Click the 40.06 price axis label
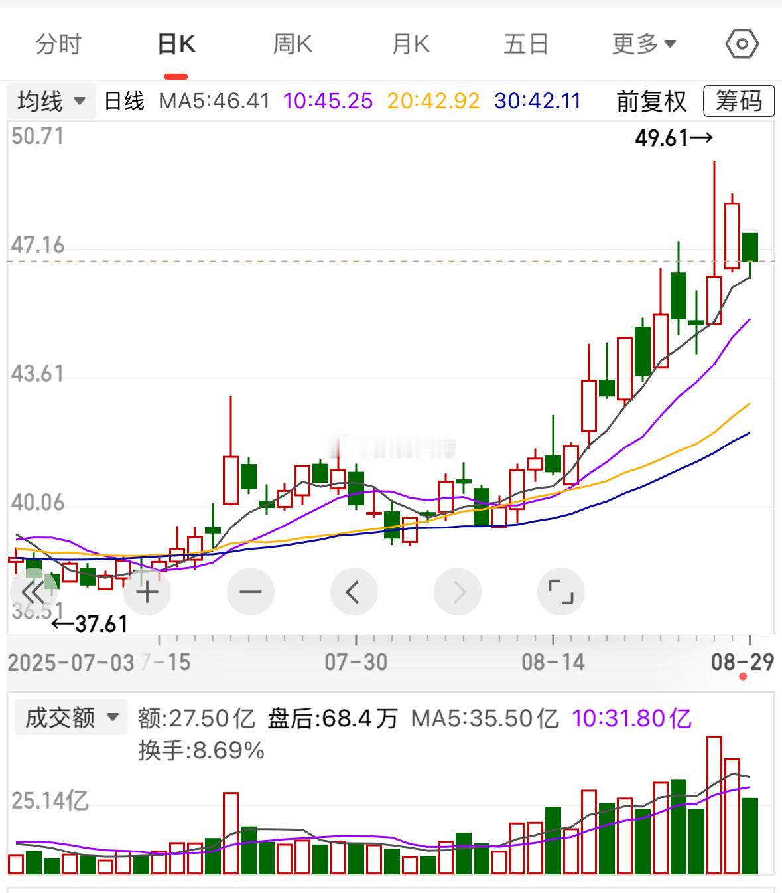Screen dimensions: 782x893 point(38,503)
